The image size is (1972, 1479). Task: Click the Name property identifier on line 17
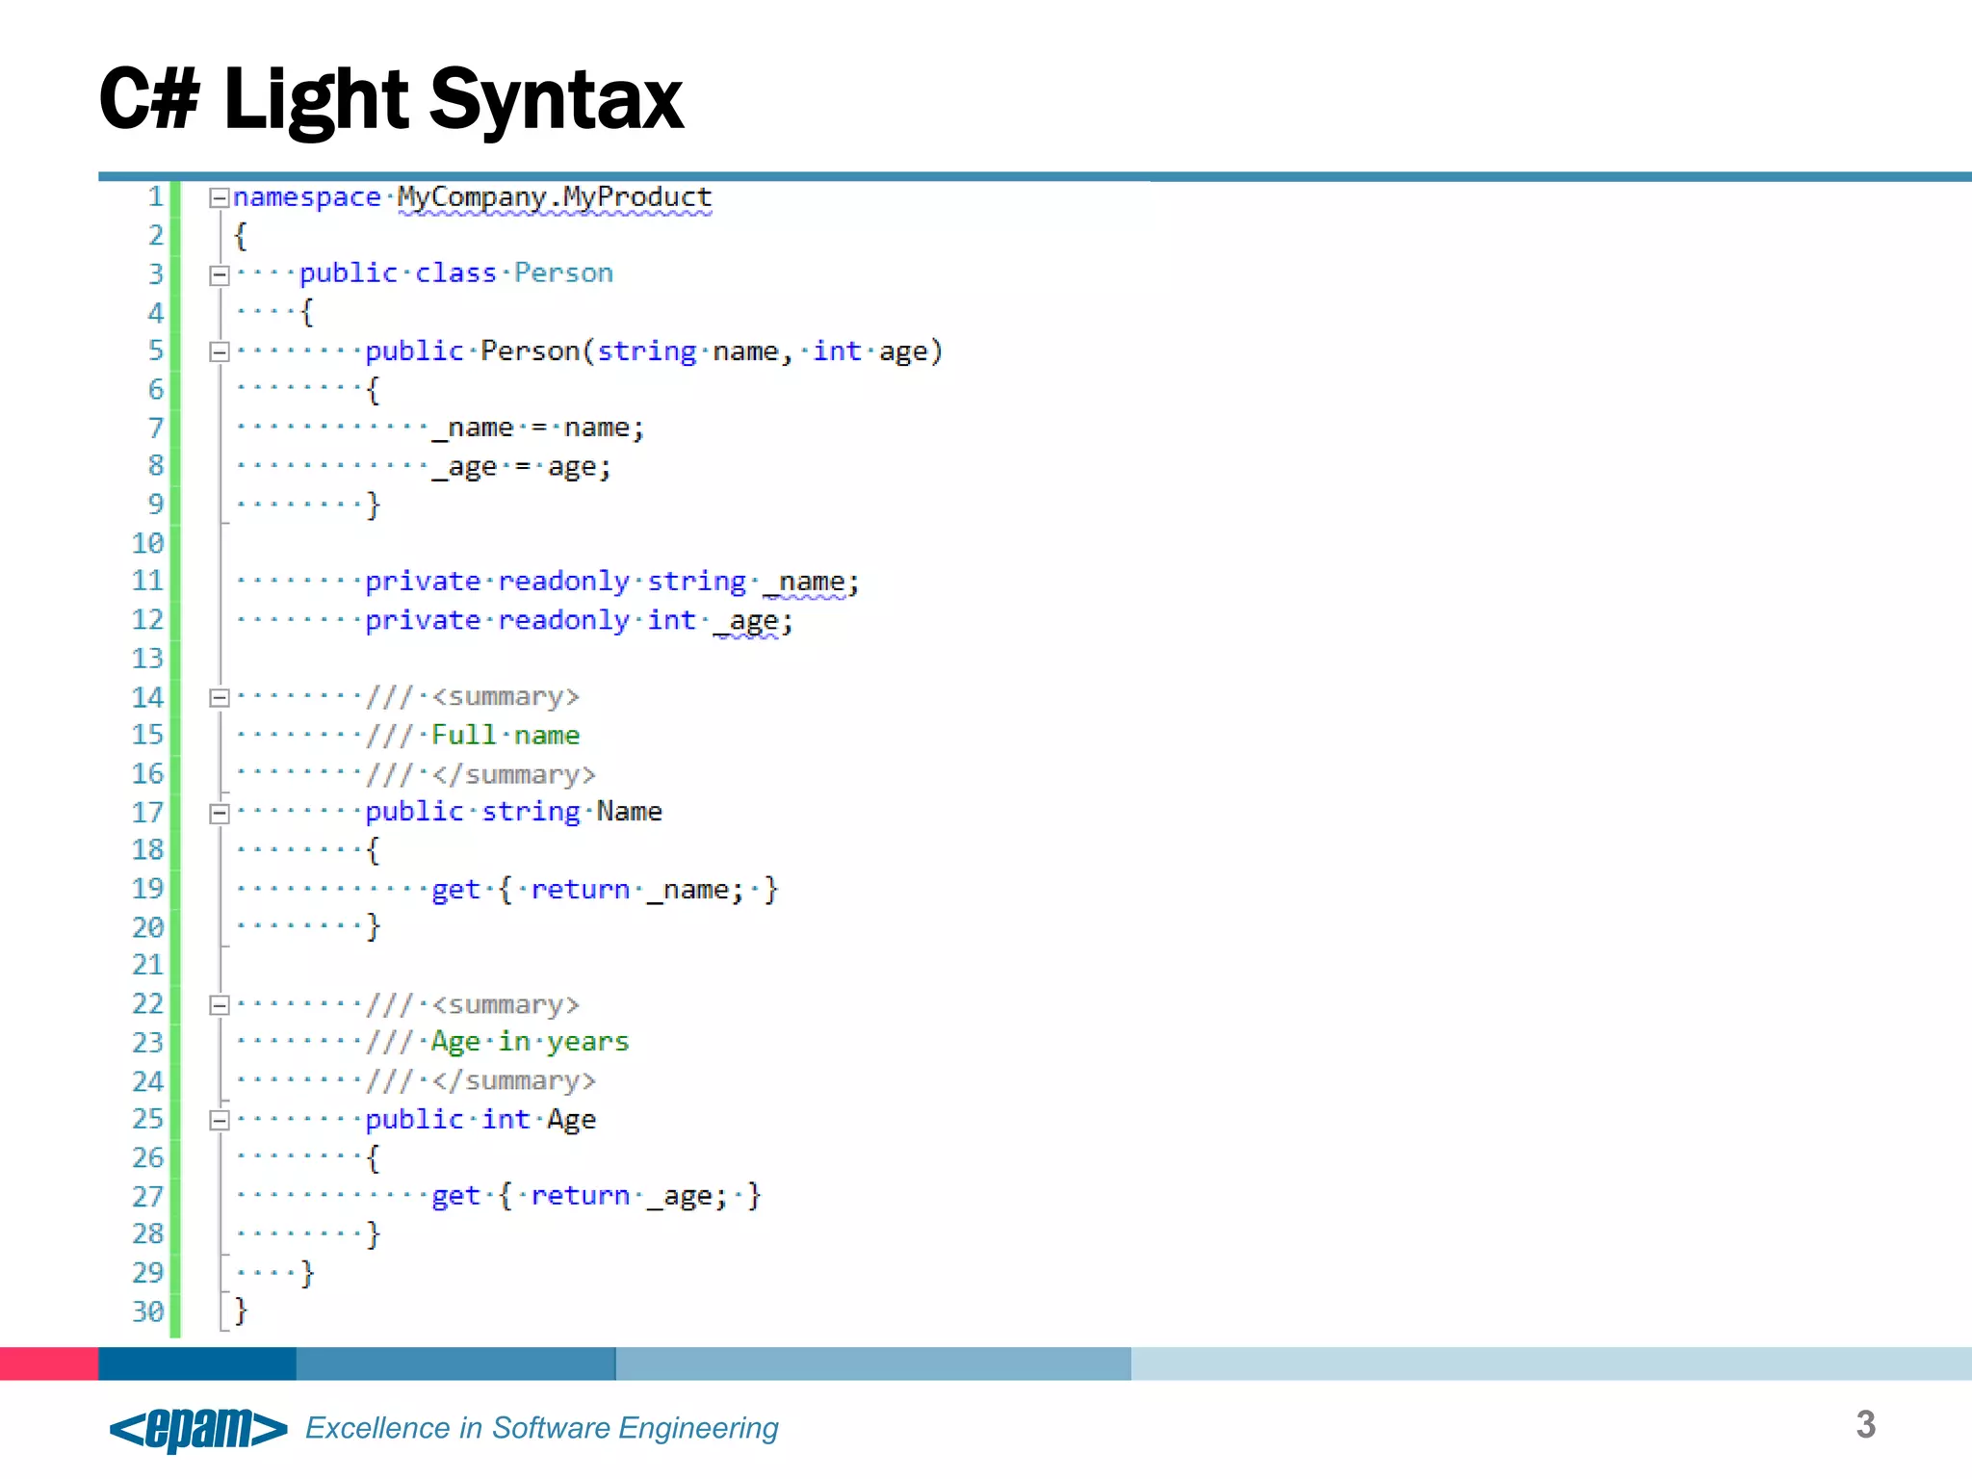pos(630,812)
